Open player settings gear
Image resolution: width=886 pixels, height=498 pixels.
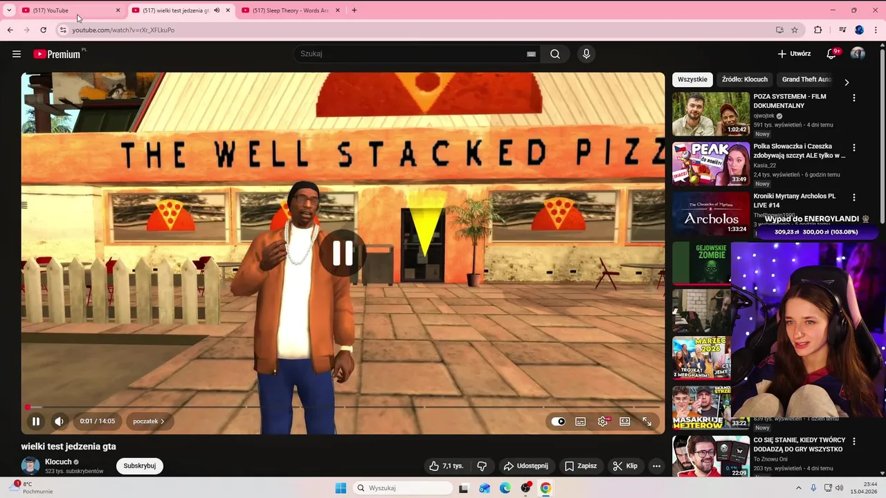(603, 421)
